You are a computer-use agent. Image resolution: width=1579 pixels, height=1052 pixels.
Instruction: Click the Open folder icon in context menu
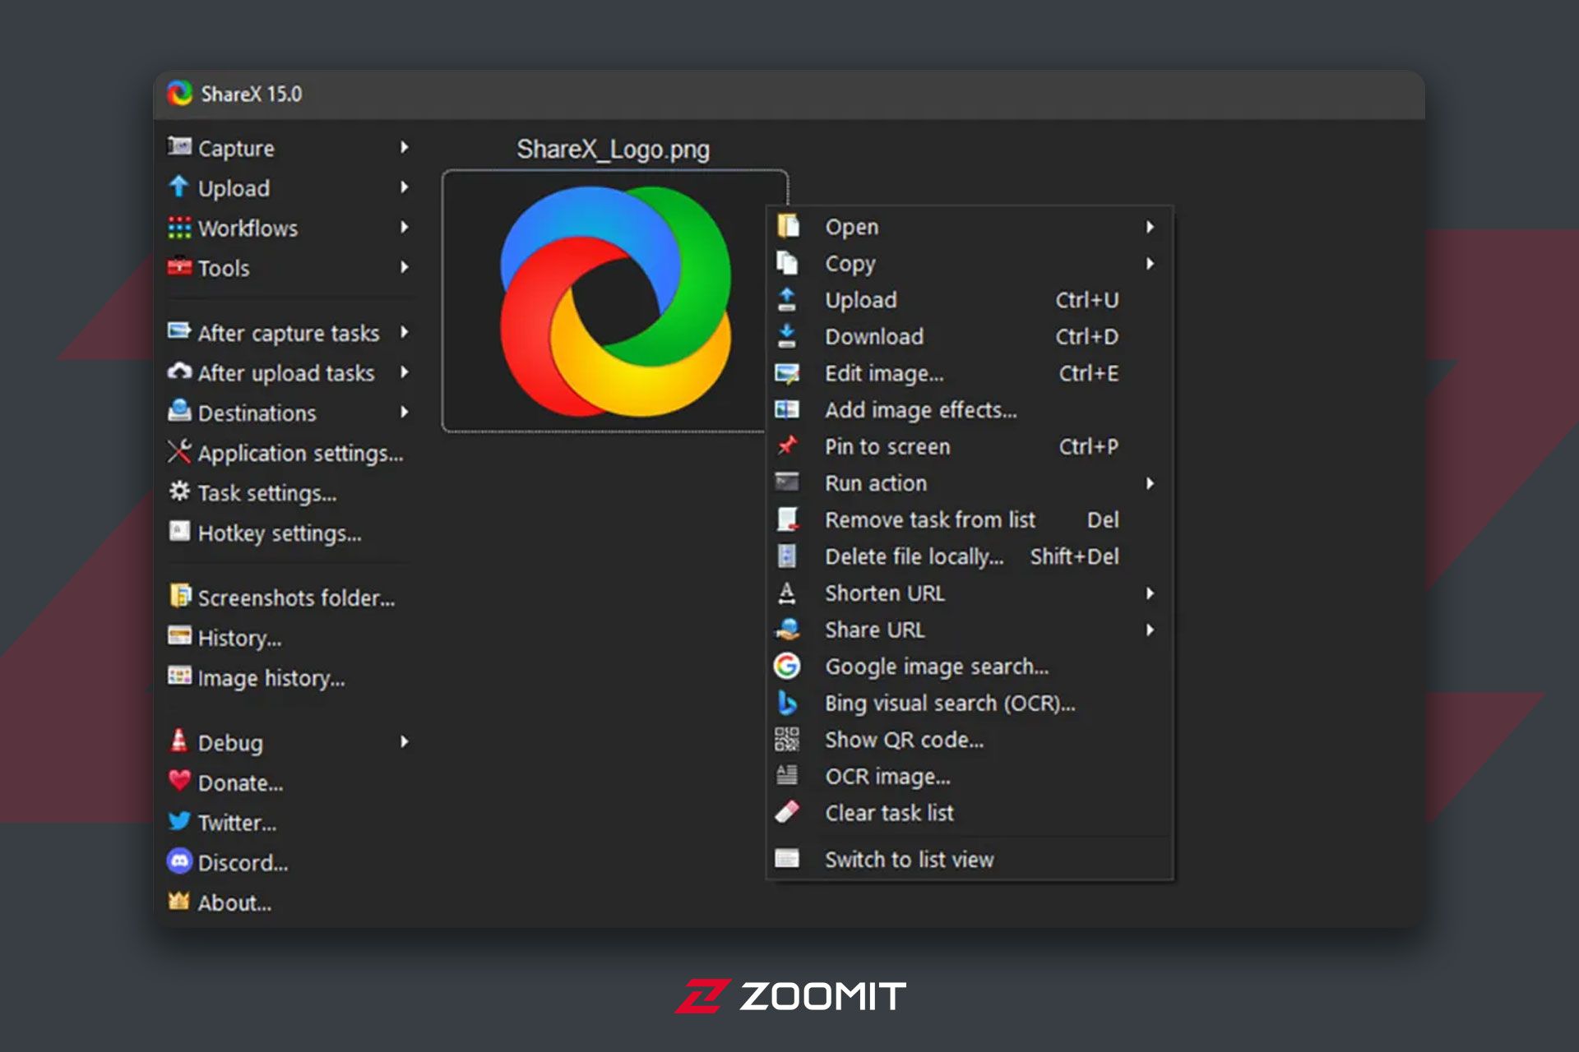click(x=787, y=226)
